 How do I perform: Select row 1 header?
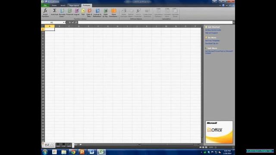[x=43, y=29]
